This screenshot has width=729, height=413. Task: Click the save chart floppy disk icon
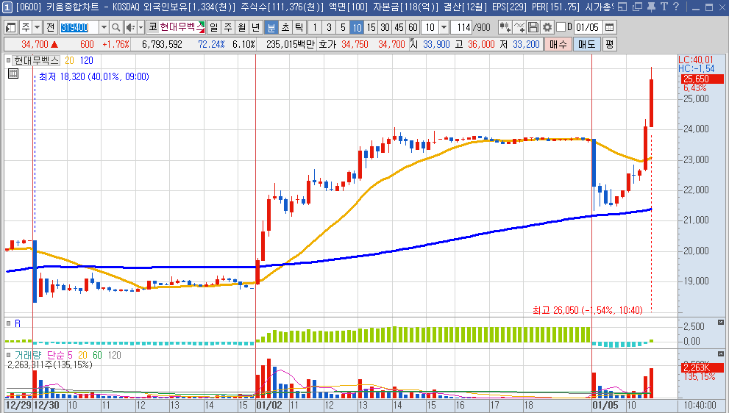(x=533, y=27)
